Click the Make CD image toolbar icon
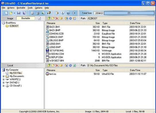 32,13
